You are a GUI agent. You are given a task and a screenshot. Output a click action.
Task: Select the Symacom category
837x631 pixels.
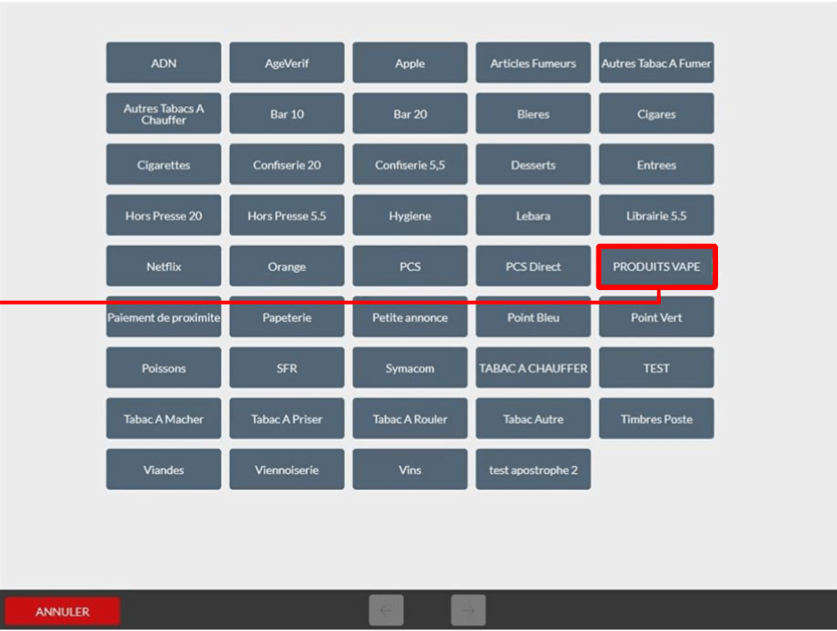410,368
